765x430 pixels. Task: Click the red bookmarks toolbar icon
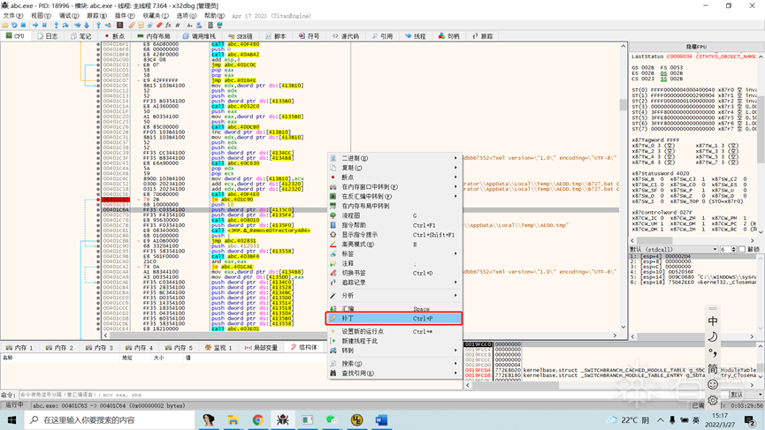159,25
